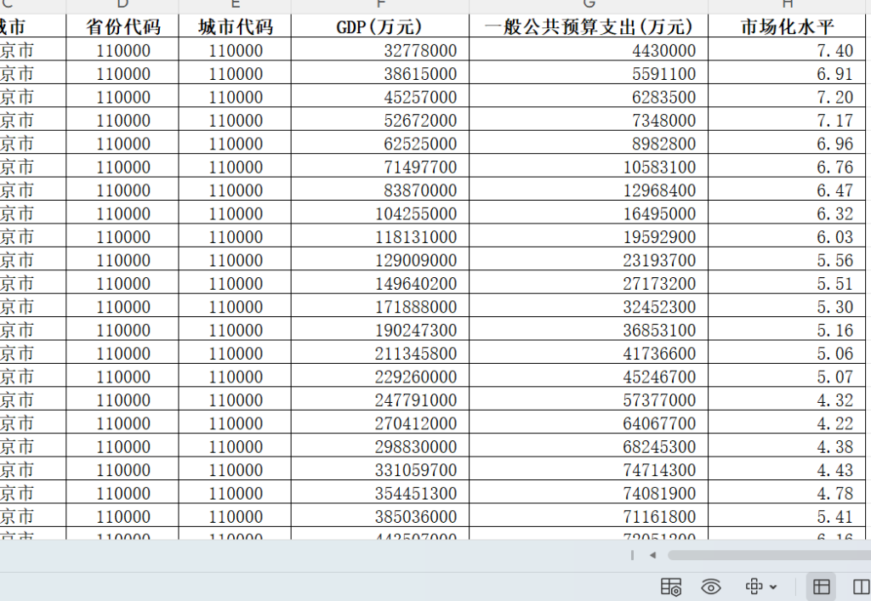Image resolution: width=871 pixels, height=601 pixels.
Task: Click the cell containing 32778000
Action: [x=379, y=50]
